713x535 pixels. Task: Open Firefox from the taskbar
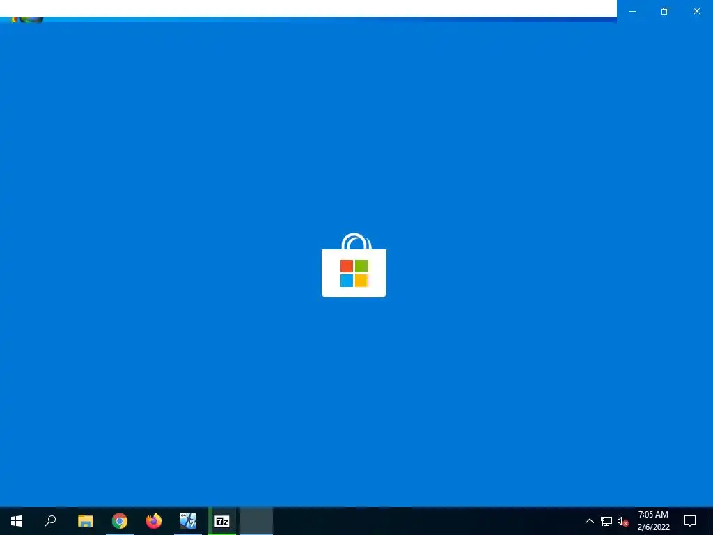click(x=154, y=521)
